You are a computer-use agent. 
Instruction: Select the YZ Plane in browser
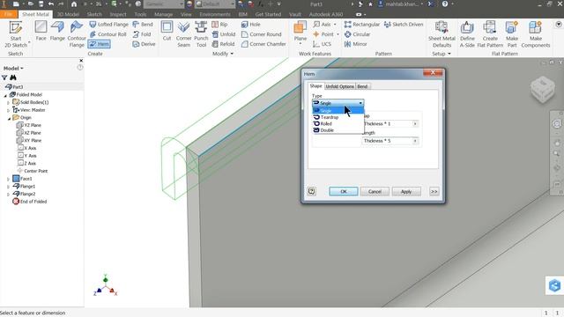29,125
